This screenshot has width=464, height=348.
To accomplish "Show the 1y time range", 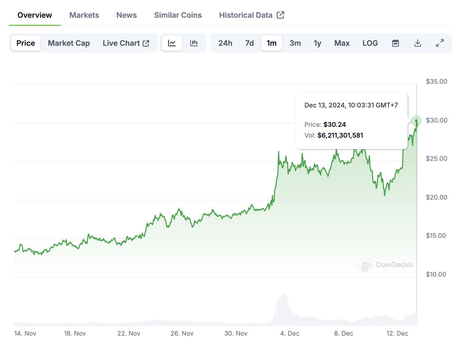I will click(318, 43).
